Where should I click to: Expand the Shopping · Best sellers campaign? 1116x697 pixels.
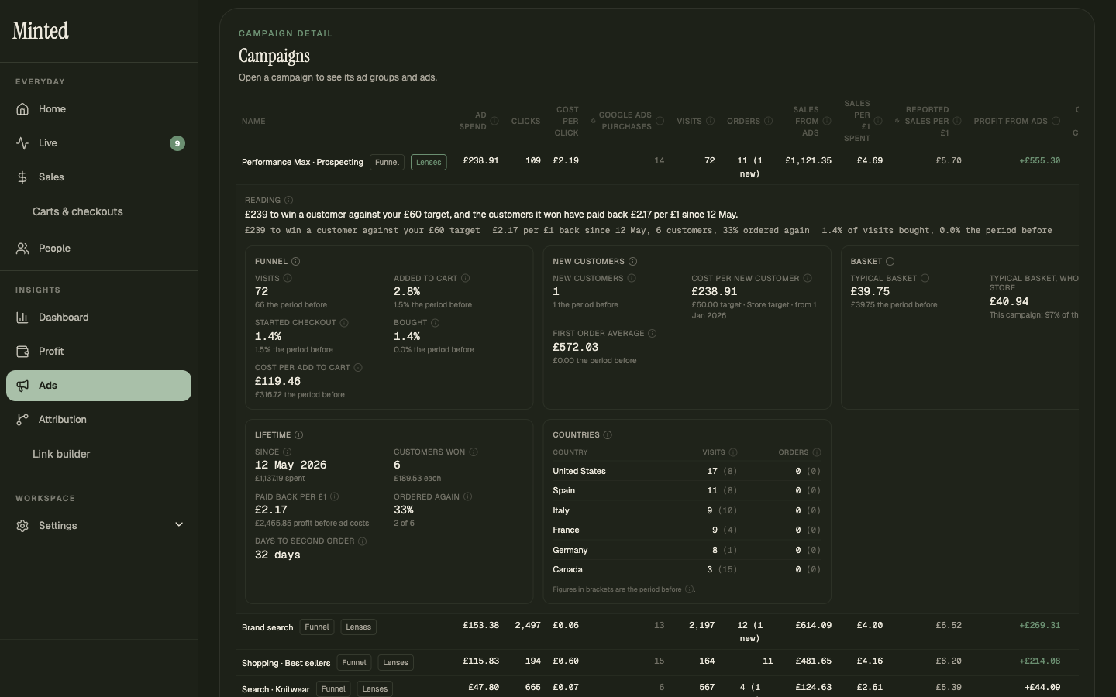pos(286,663)
